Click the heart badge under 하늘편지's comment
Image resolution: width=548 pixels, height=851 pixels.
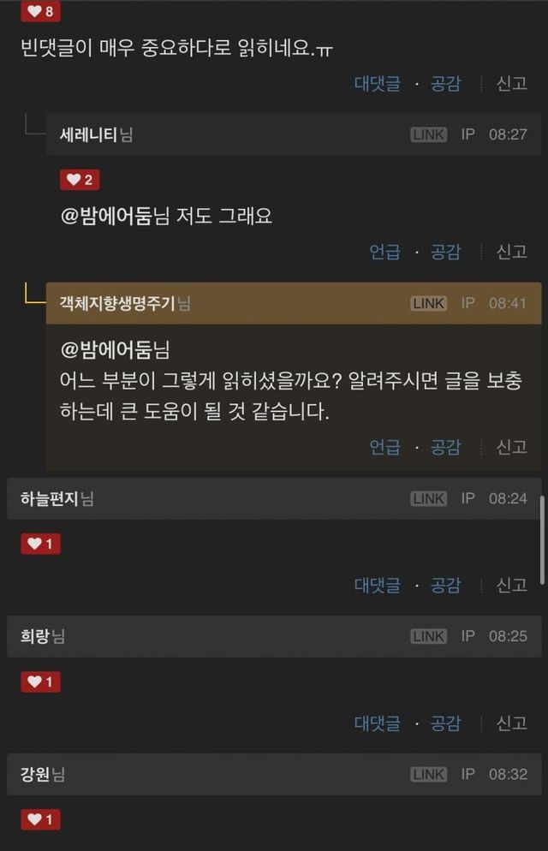click(40, 544)
